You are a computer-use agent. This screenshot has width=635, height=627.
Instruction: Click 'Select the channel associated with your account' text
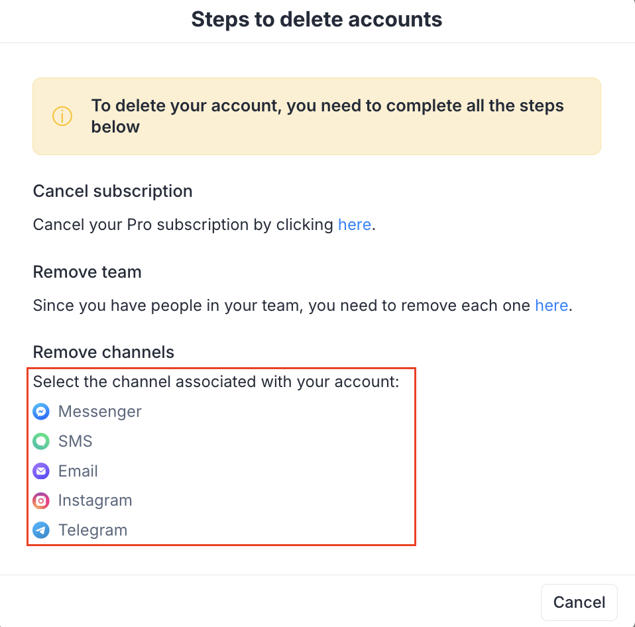pos(216,382)
